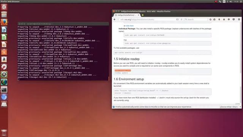Viewport: 243px width, 137px height.
Task: Click highlighted "sudo rosdep init" command
Action: 123,70
